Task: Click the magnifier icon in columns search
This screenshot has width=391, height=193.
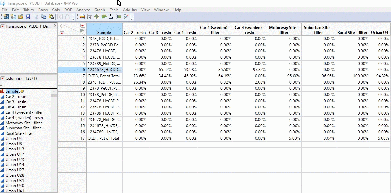Action: click(2, 85)
